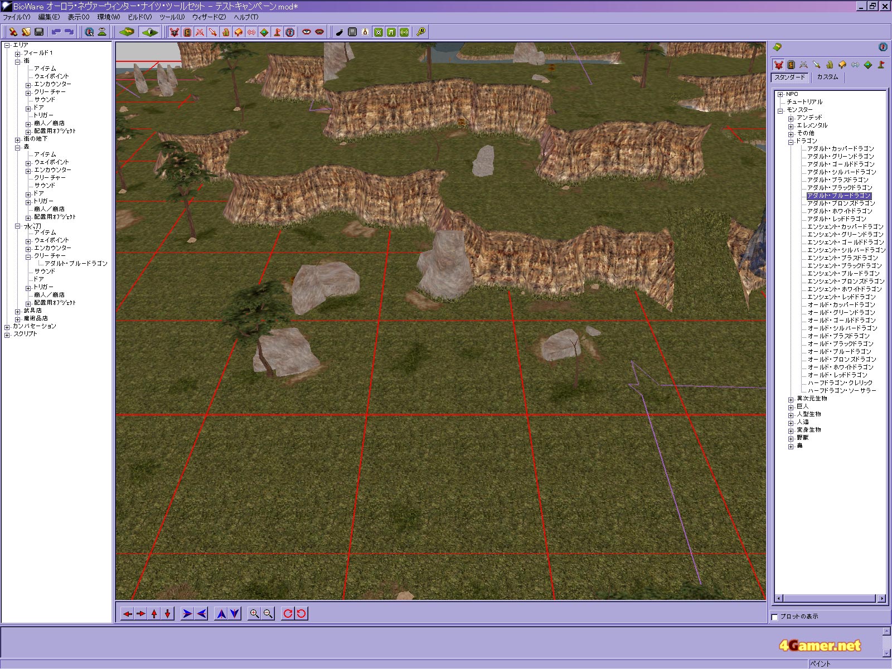892x669 pixels.
Task: Switch to the カスタム tab
Action: click(828, 77)
